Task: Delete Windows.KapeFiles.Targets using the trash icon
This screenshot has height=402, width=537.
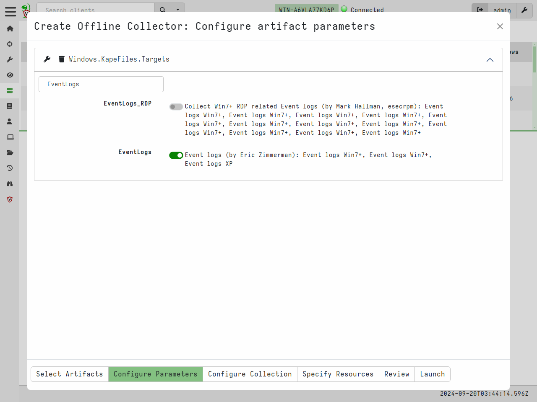Action: click(61, 59)
